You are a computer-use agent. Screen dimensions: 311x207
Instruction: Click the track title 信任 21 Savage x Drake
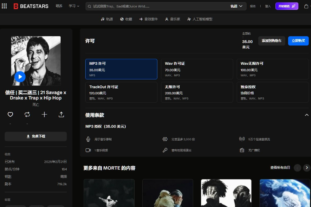coord(36,95)
